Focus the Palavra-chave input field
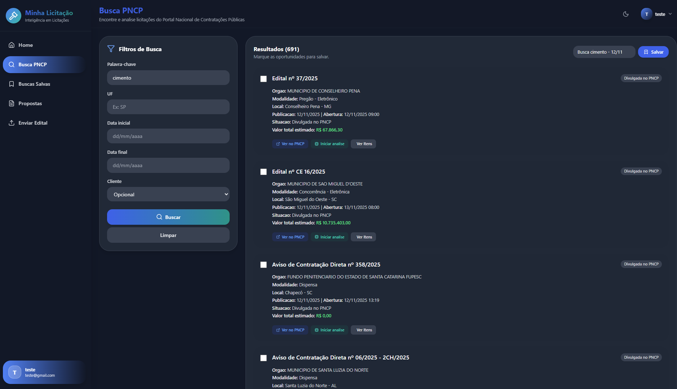Image resolution: width=677 pixels, height=389 pixels. click(168, 78)
